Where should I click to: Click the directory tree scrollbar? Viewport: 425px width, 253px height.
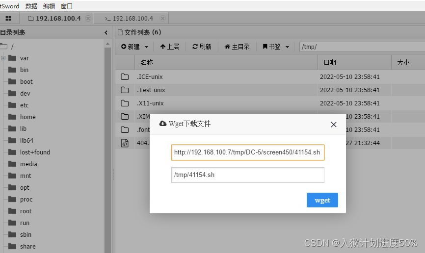(x=107, y=151)
